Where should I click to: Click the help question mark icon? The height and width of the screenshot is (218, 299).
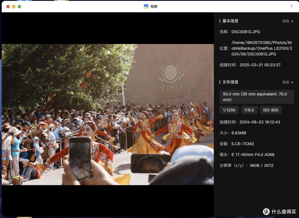(291, 7)
